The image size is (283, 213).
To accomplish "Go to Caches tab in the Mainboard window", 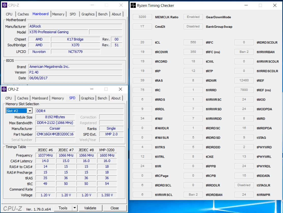I will (x=23, y=14).
